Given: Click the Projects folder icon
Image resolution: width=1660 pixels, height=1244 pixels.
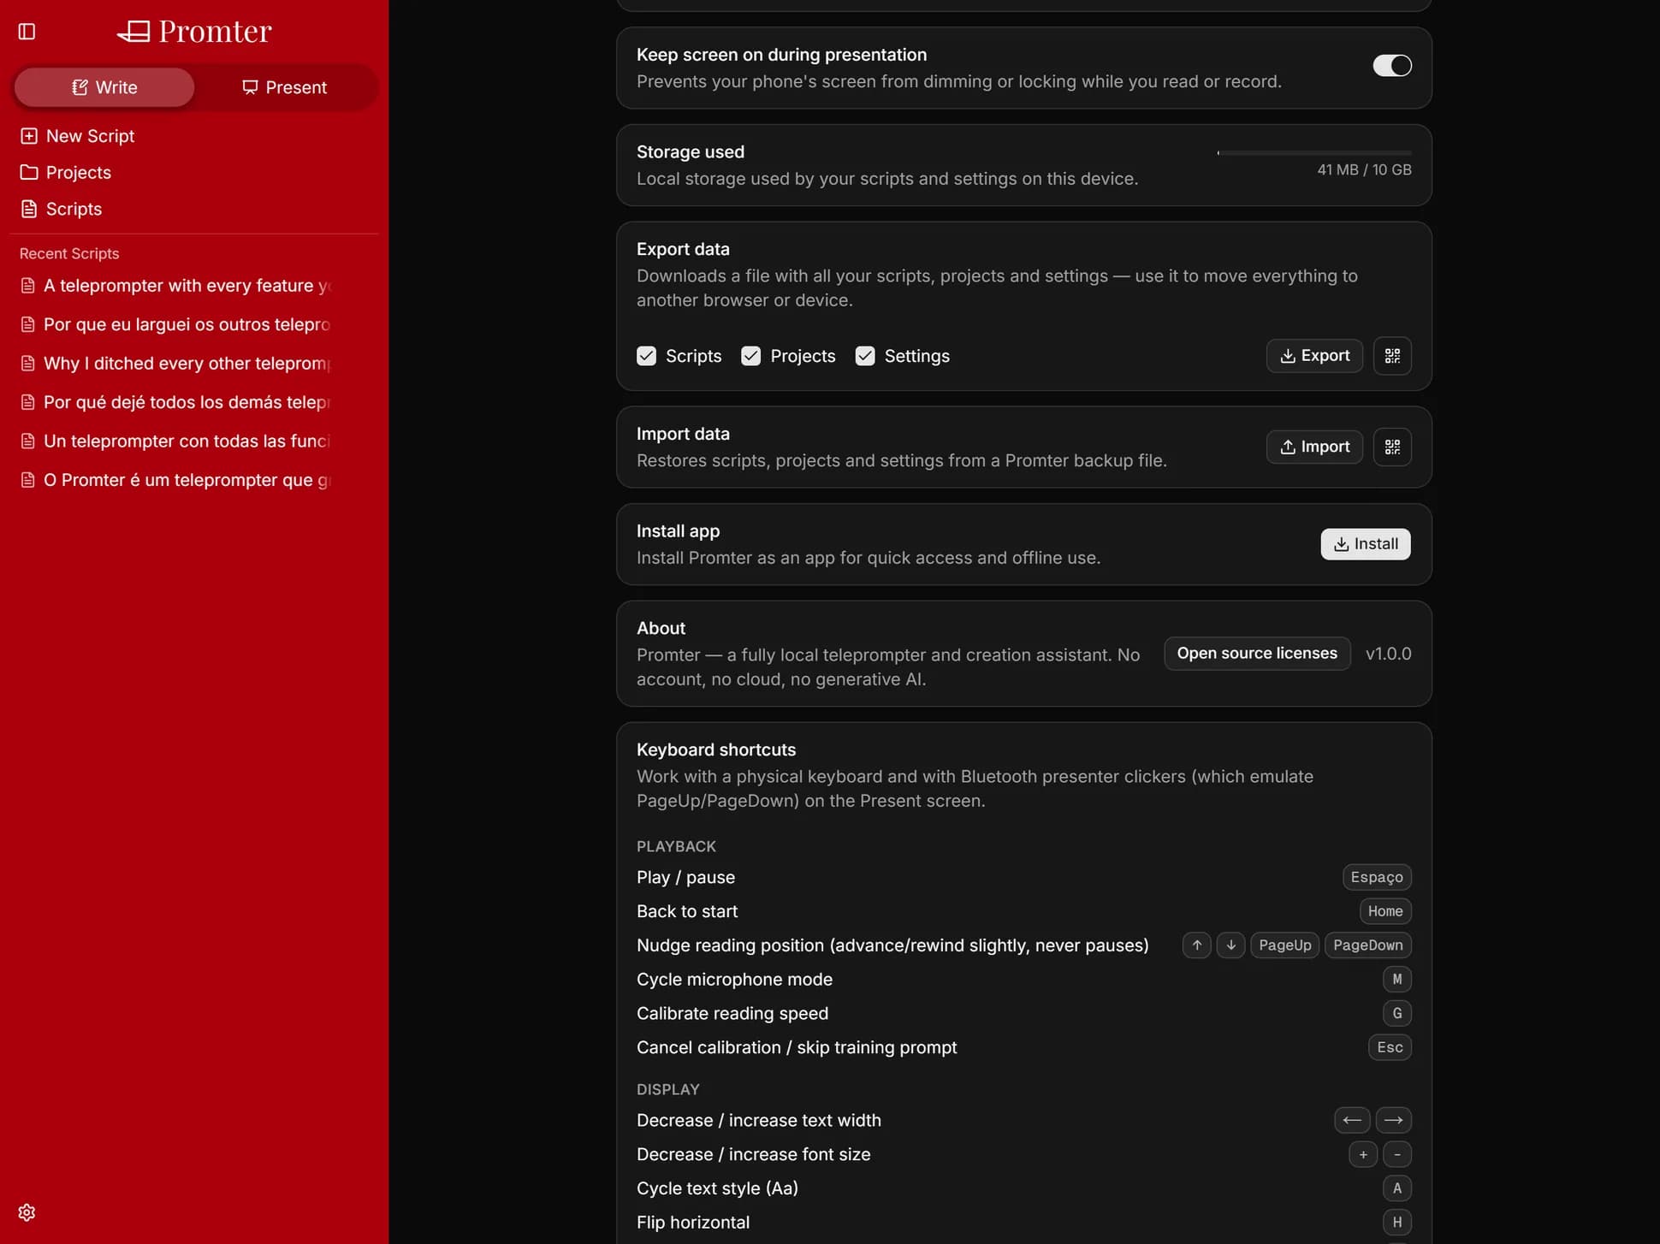Looking at the screenshot, I should (x=29, y=173).
